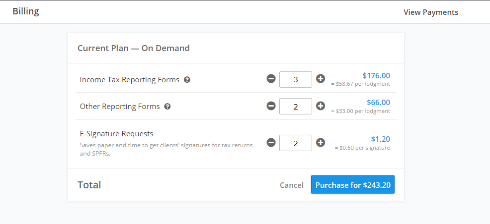
Task: Click the Income Tax Reporting Forms quantity field
Action: point(296,79)
